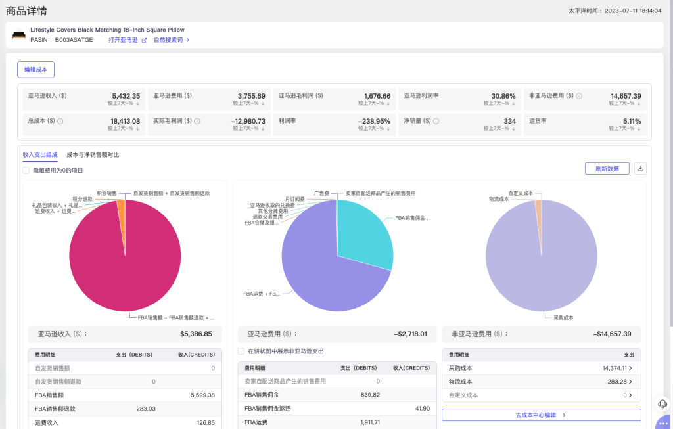The width and height of the screenshot is (673, 429).
Task: Click the 自发货销售额 table row
Action: coord(125,368)
